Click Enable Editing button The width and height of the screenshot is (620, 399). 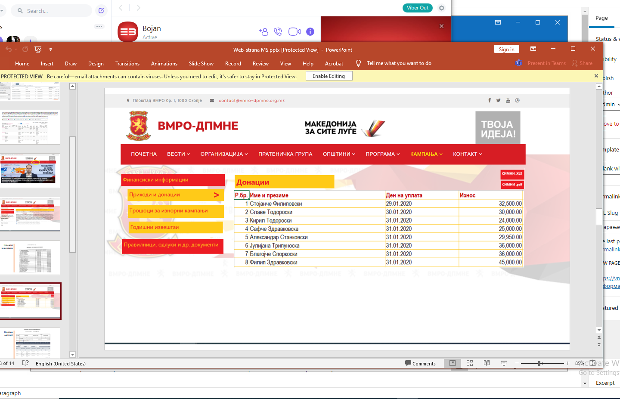coord(329,76)
